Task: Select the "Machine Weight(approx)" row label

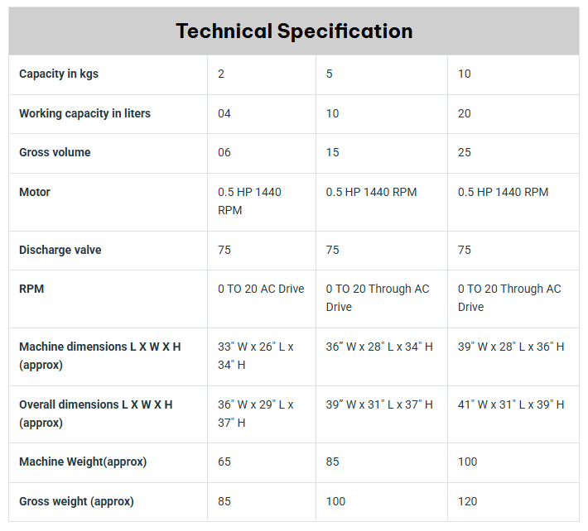Action: pos(83,462)
